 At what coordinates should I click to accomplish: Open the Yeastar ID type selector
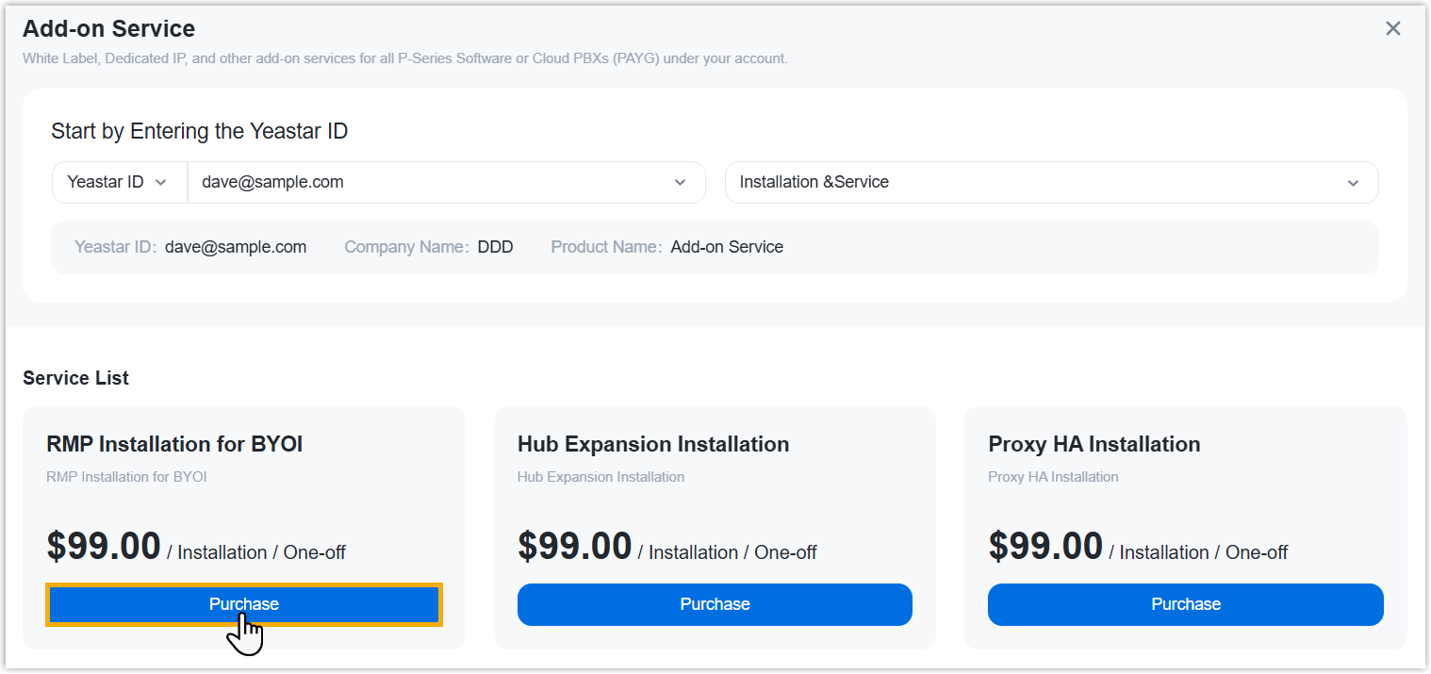pos(118,182)
